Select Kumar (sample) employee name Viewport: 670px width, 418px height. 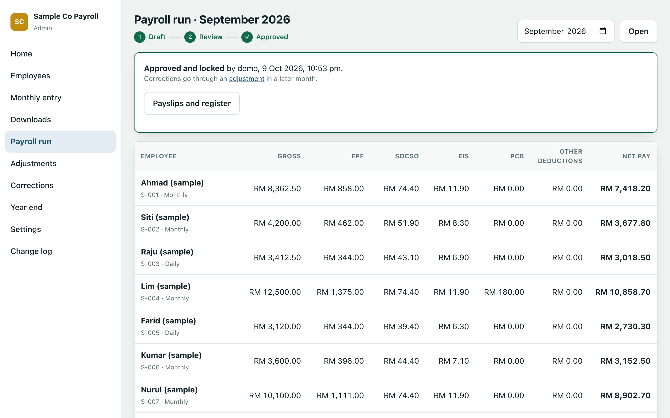(171, 355)
